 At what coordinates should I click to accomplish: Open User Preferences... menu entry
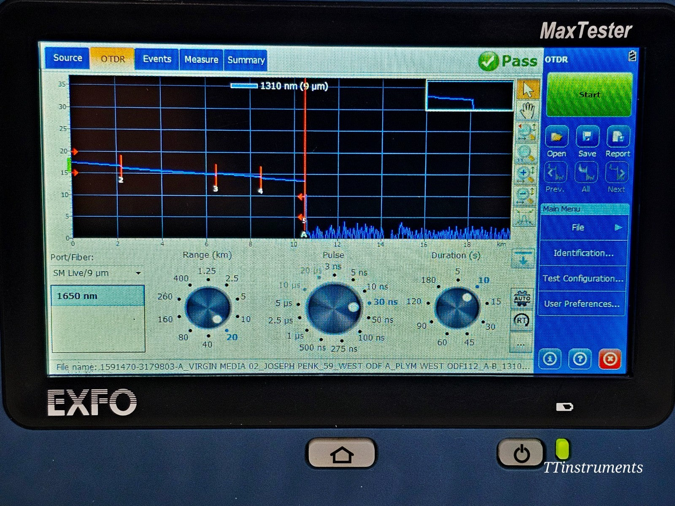pos(582,304)
